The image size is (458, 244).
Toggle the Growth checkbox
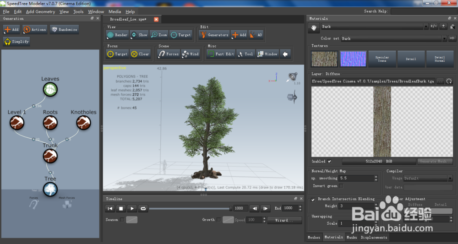click(x=219, y=220)
